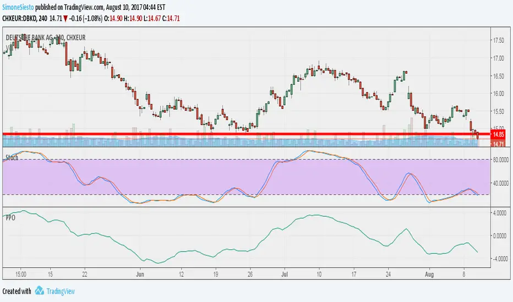Click the 26 date on time axis
The width and height of the screenshot is (513, 302).
click(250, 274)
